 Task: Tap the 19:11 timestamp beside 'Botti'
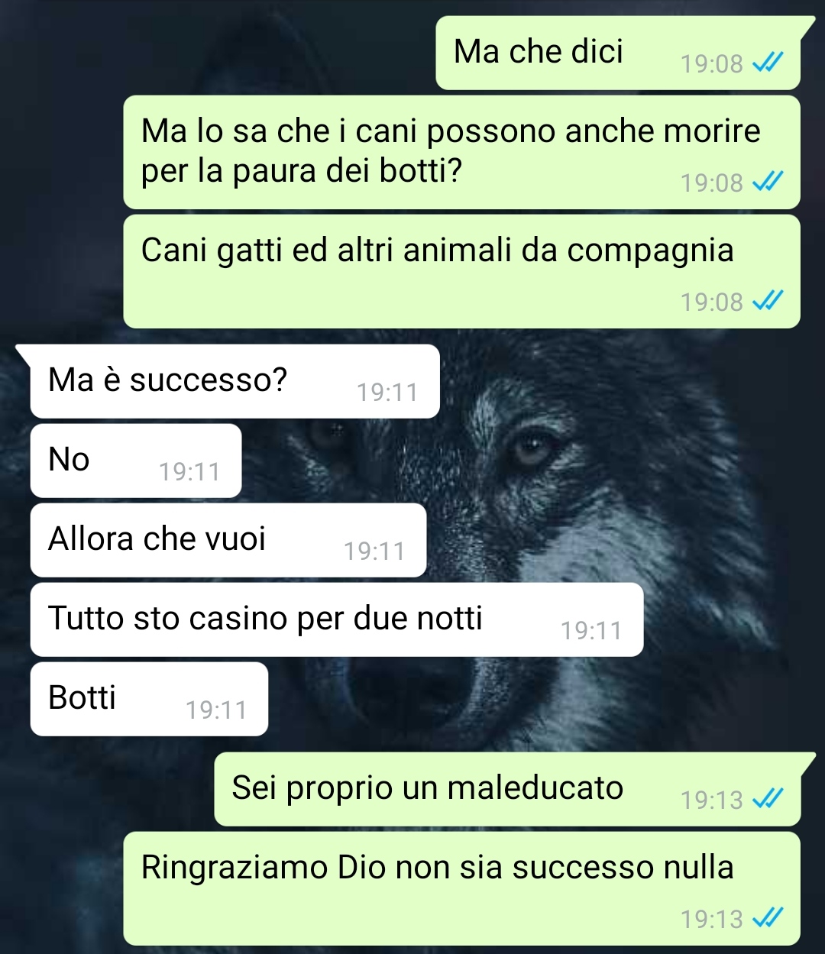(216, 710)
